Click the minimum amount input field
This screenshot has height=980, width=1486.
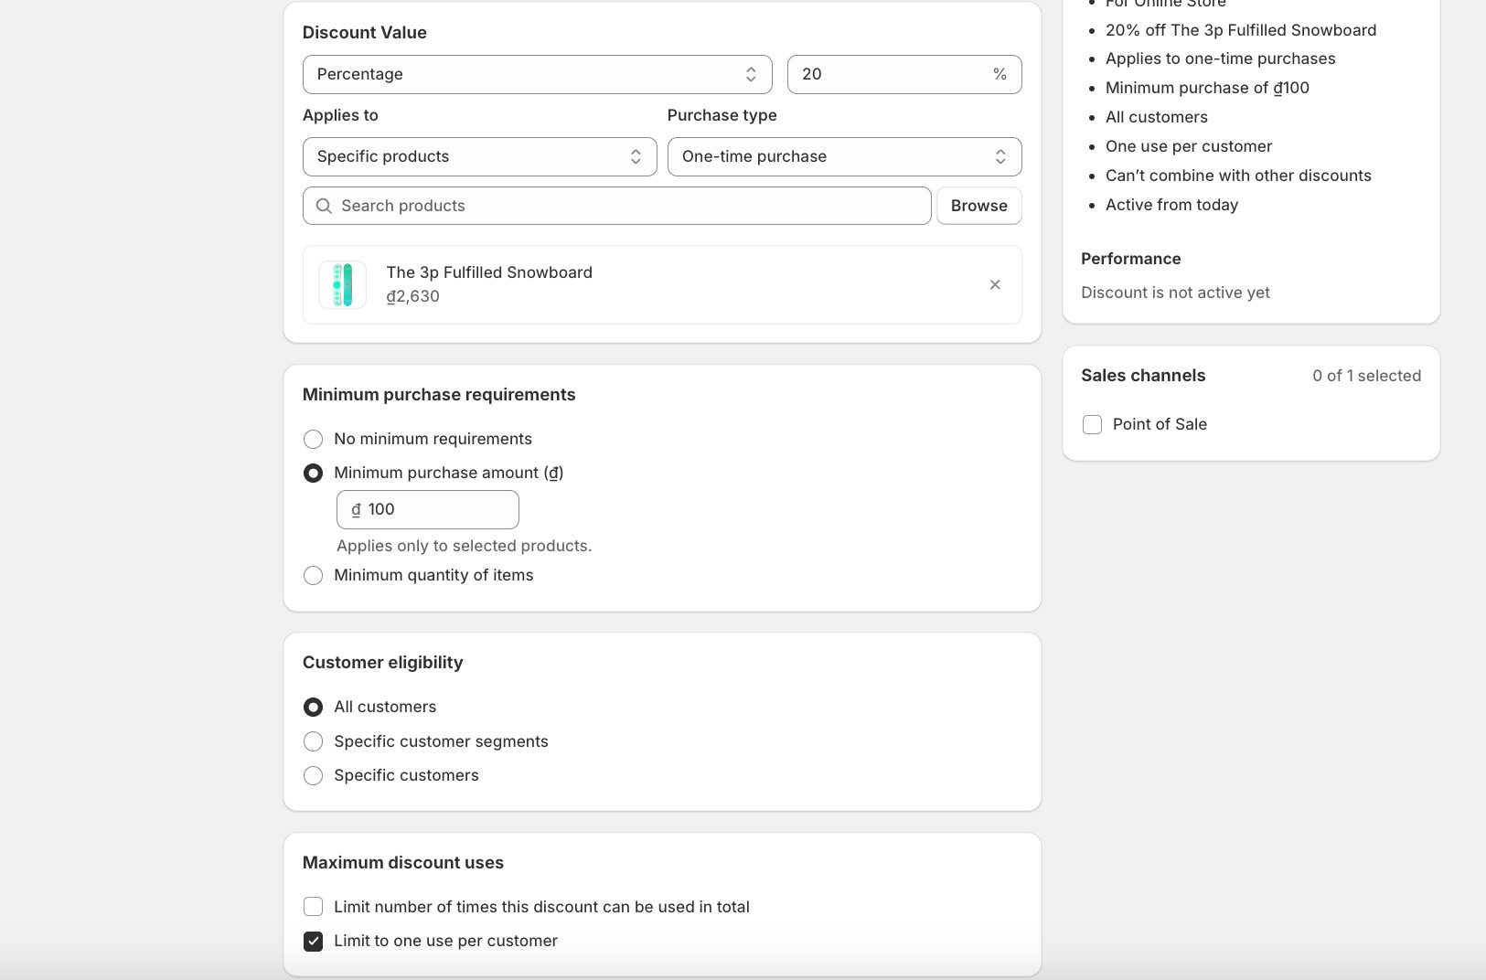[437, 510]
